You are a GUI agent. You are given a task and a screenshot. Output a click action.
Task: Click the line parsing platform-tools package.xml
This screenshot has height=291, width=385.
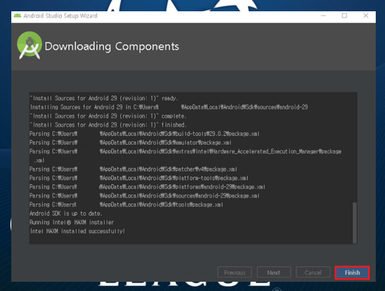click(139, 178)
